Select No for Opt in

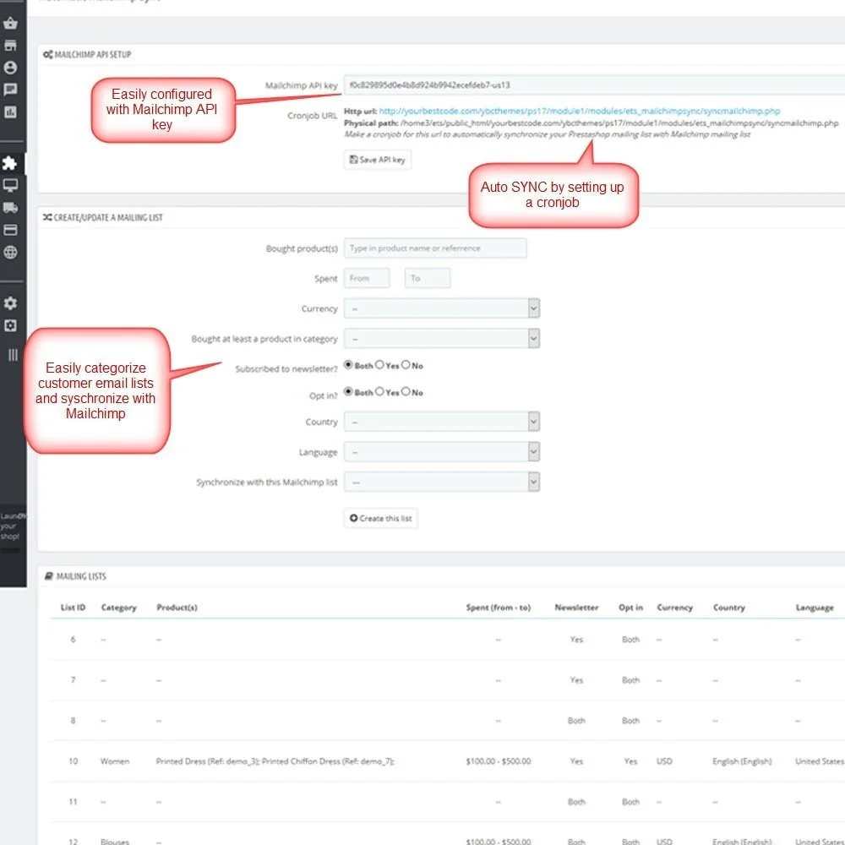[x=405, y=392]
